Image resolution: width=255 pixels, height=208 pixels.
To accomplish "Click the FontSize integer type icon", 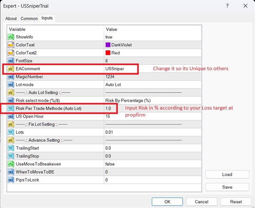I will click(11, 61).
